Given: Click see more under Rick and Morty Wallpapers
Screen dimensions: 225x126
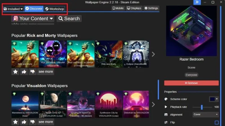Looking at the screenshot, I should tap(46, 72).
